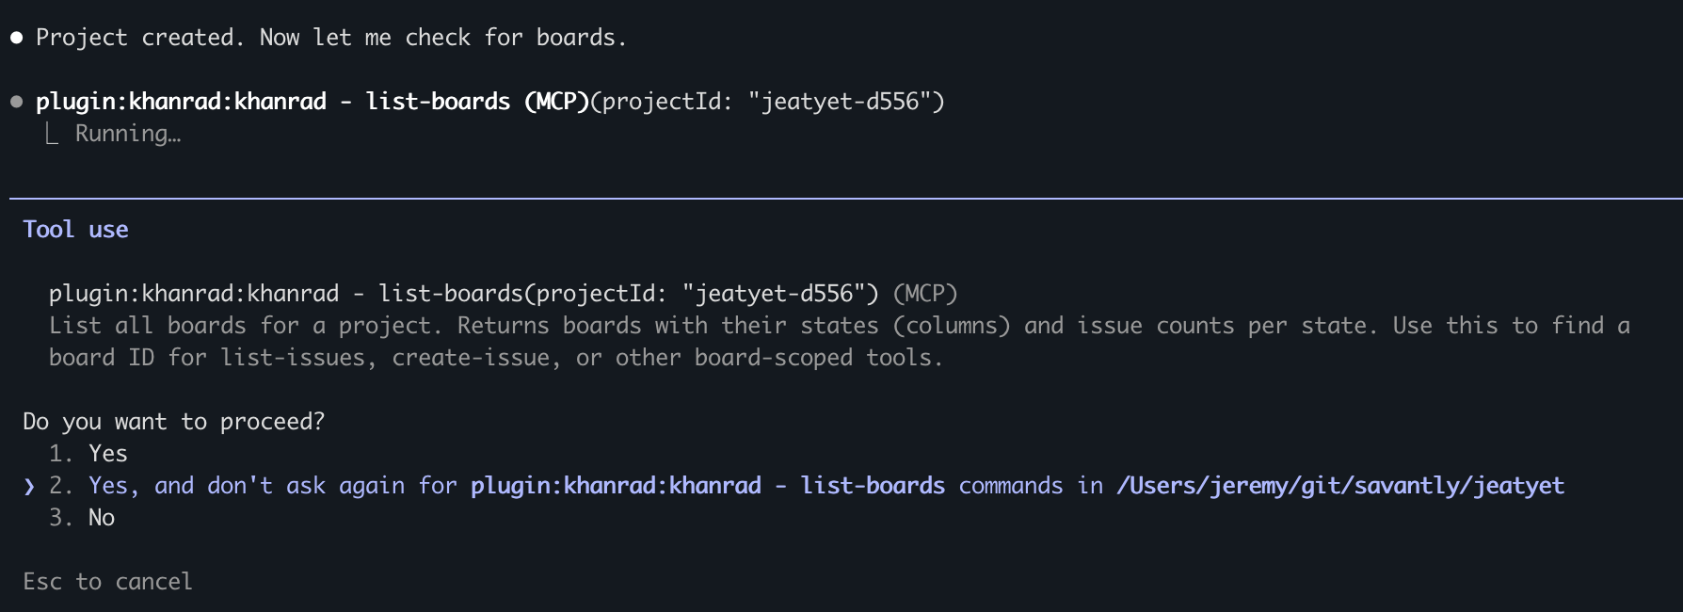Viewport: 1683px width, 612px height.
Task: Click the branch corner icon beside "Running…"
Action: (52, 135)
